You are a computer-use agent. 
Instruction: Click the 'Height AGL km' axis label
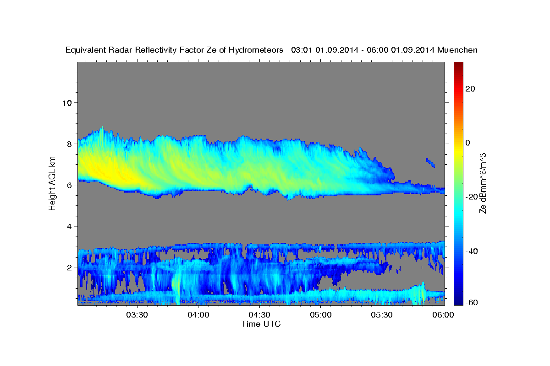53,183
